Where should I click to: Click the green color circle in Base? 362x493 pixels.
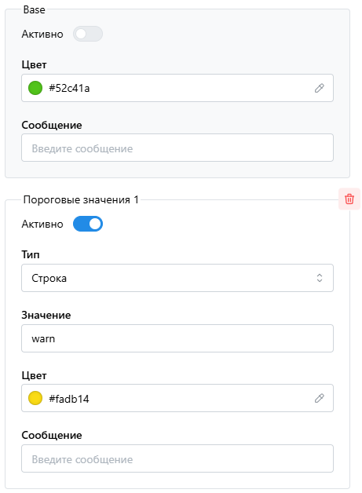(35, 88)
